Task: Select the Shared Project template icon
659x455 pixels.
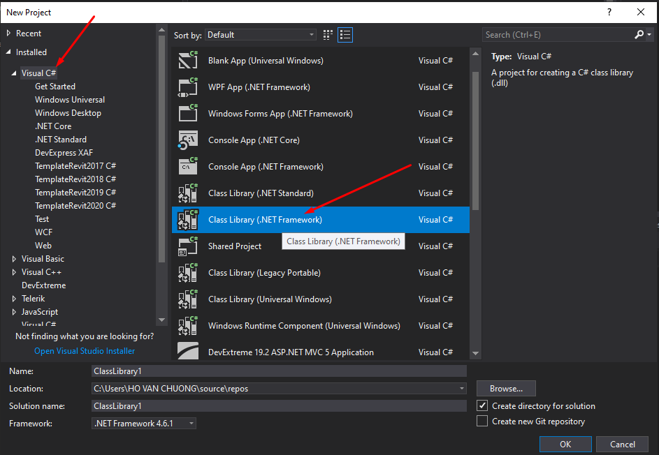Action: (188, 246)
